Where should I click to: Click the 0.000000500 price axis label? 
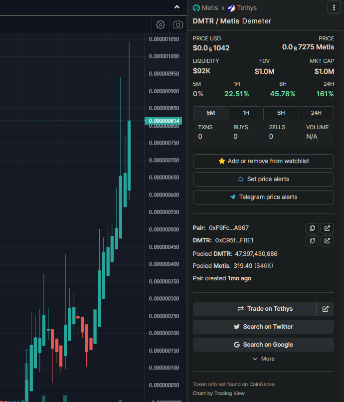point(164,229)
